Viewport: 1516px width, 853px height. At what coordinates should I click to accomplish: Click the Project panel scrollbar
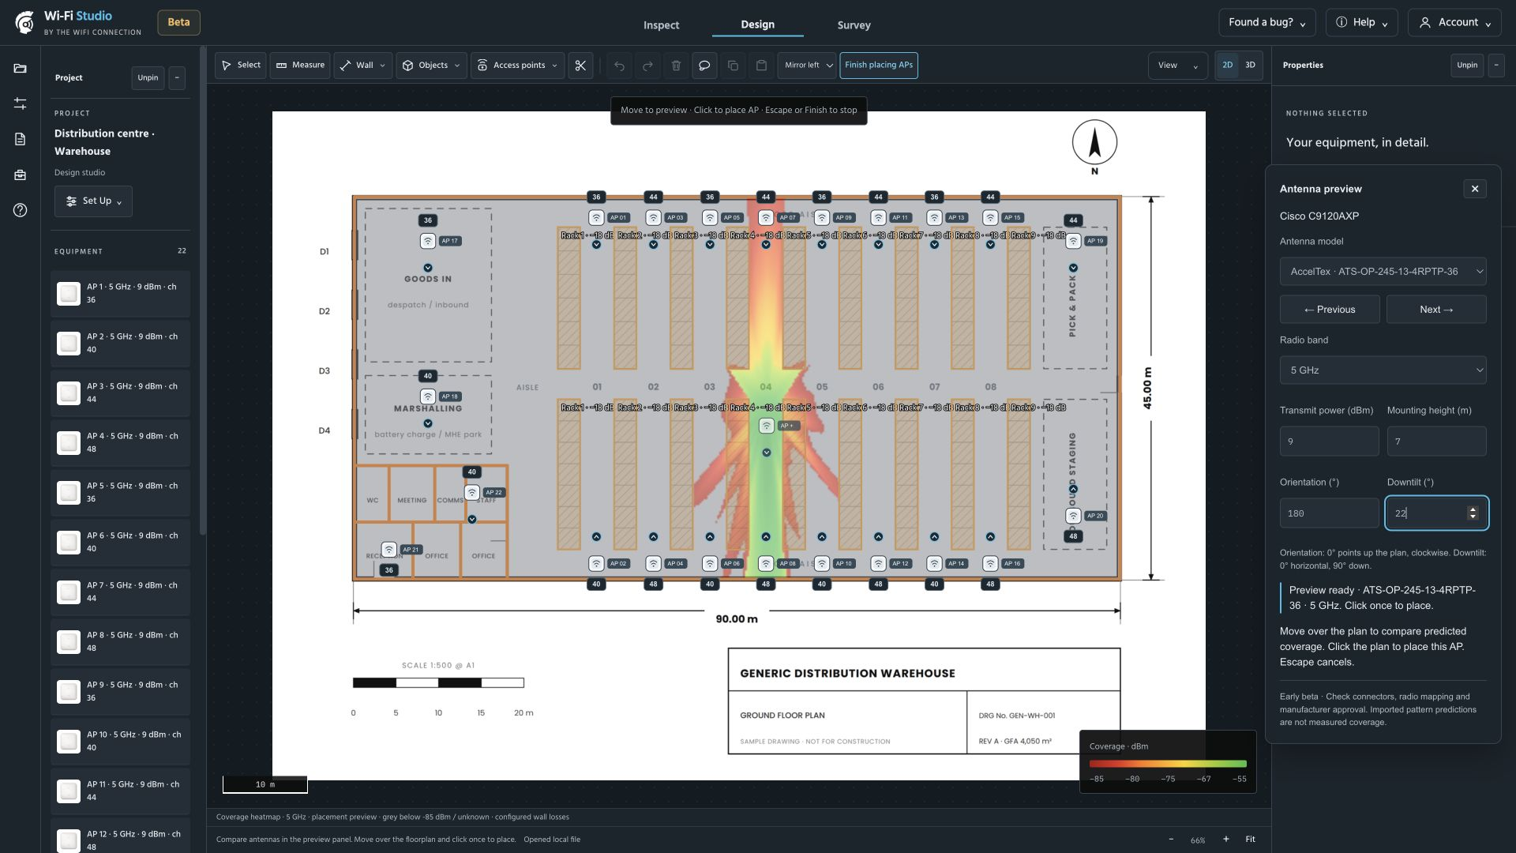click(x=203, y=292)
